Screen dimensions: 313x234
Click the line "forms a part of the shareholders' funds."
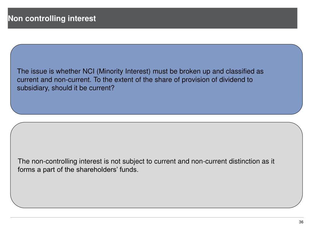[x=78, y=170]
